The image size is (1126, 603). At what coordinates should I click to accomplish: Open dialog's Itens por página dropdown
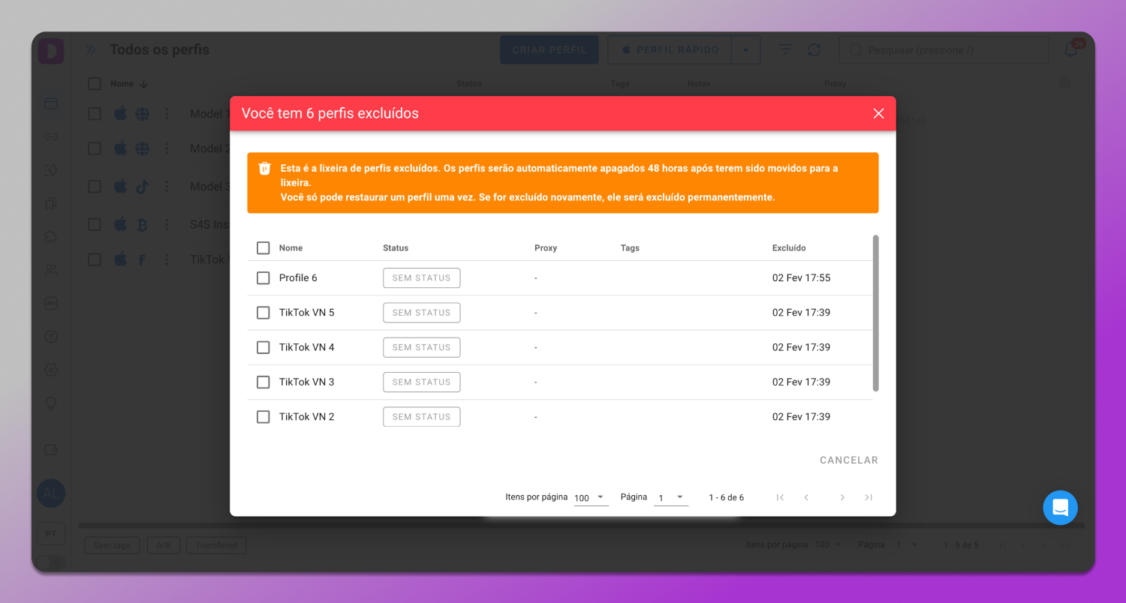pos(591,498)
